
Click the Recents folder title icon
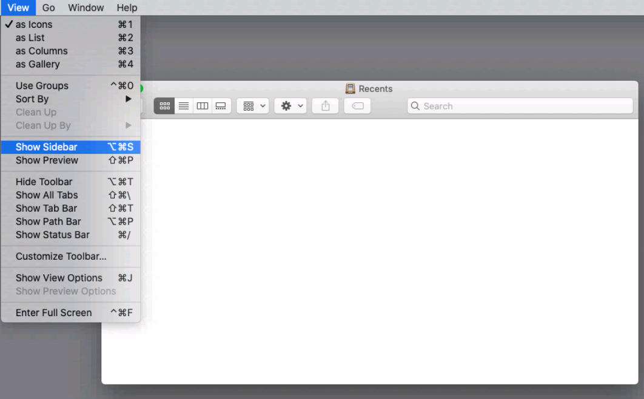coord(351,88)
